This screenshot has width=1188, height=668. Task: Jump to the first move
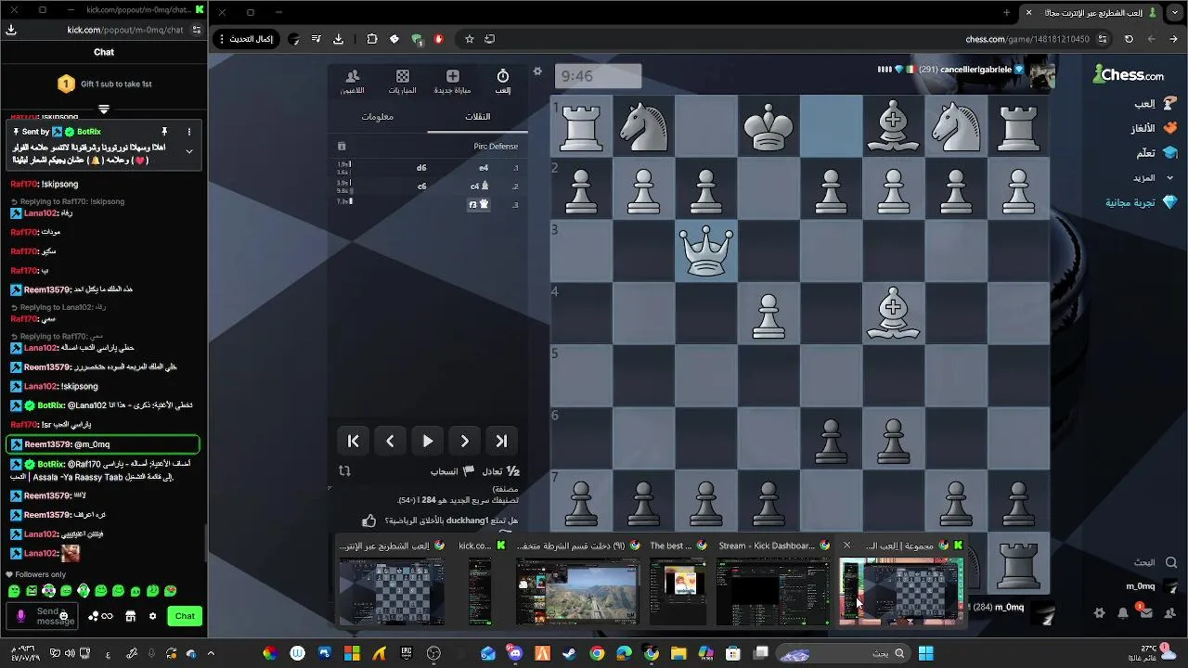coord(353,442)
